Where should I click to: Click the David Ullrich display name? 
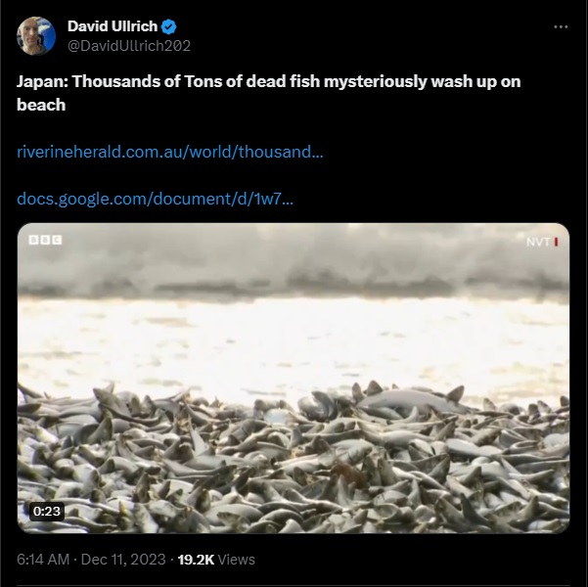[113, 26]
